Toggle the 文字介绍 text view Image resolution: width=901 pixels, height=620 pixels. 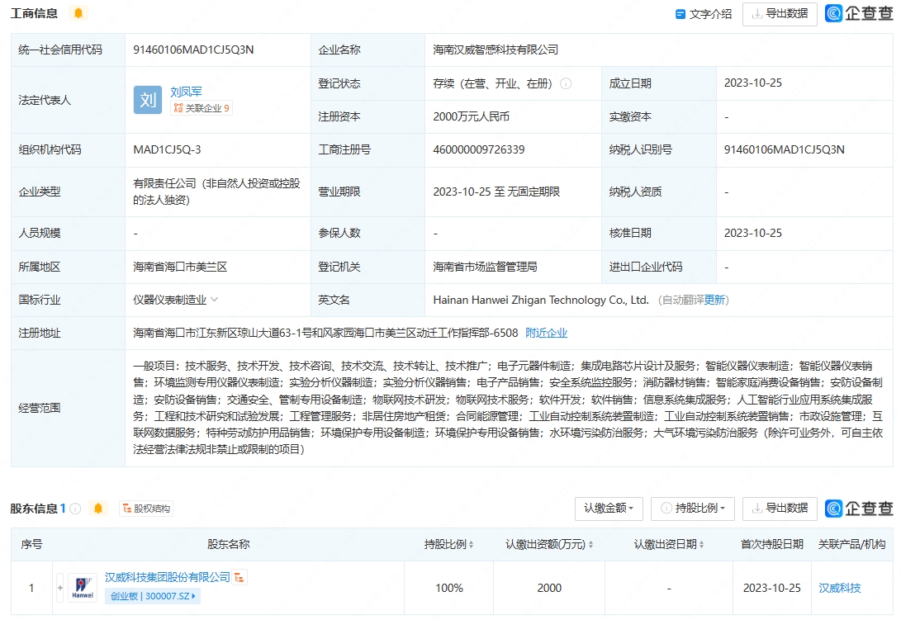coord(704,14)
